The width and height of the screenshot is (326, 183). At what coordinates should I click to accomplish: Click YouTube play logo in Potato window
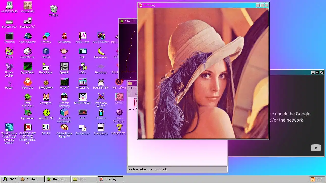coord(316,148)
